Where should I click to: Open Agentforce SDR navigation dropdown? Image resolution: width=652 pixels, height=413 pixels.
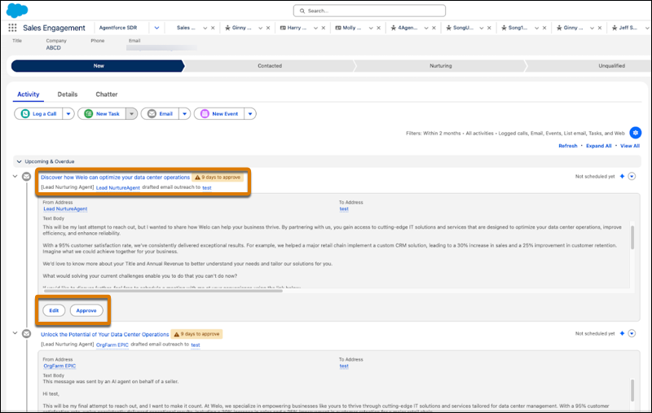tap(156, 28)
